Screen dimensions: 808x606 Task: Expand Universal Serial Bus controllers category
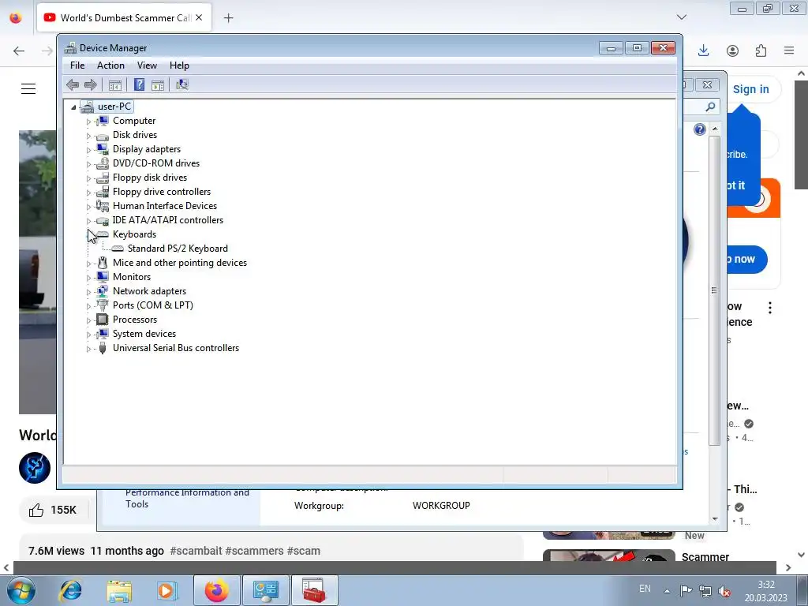88,349
